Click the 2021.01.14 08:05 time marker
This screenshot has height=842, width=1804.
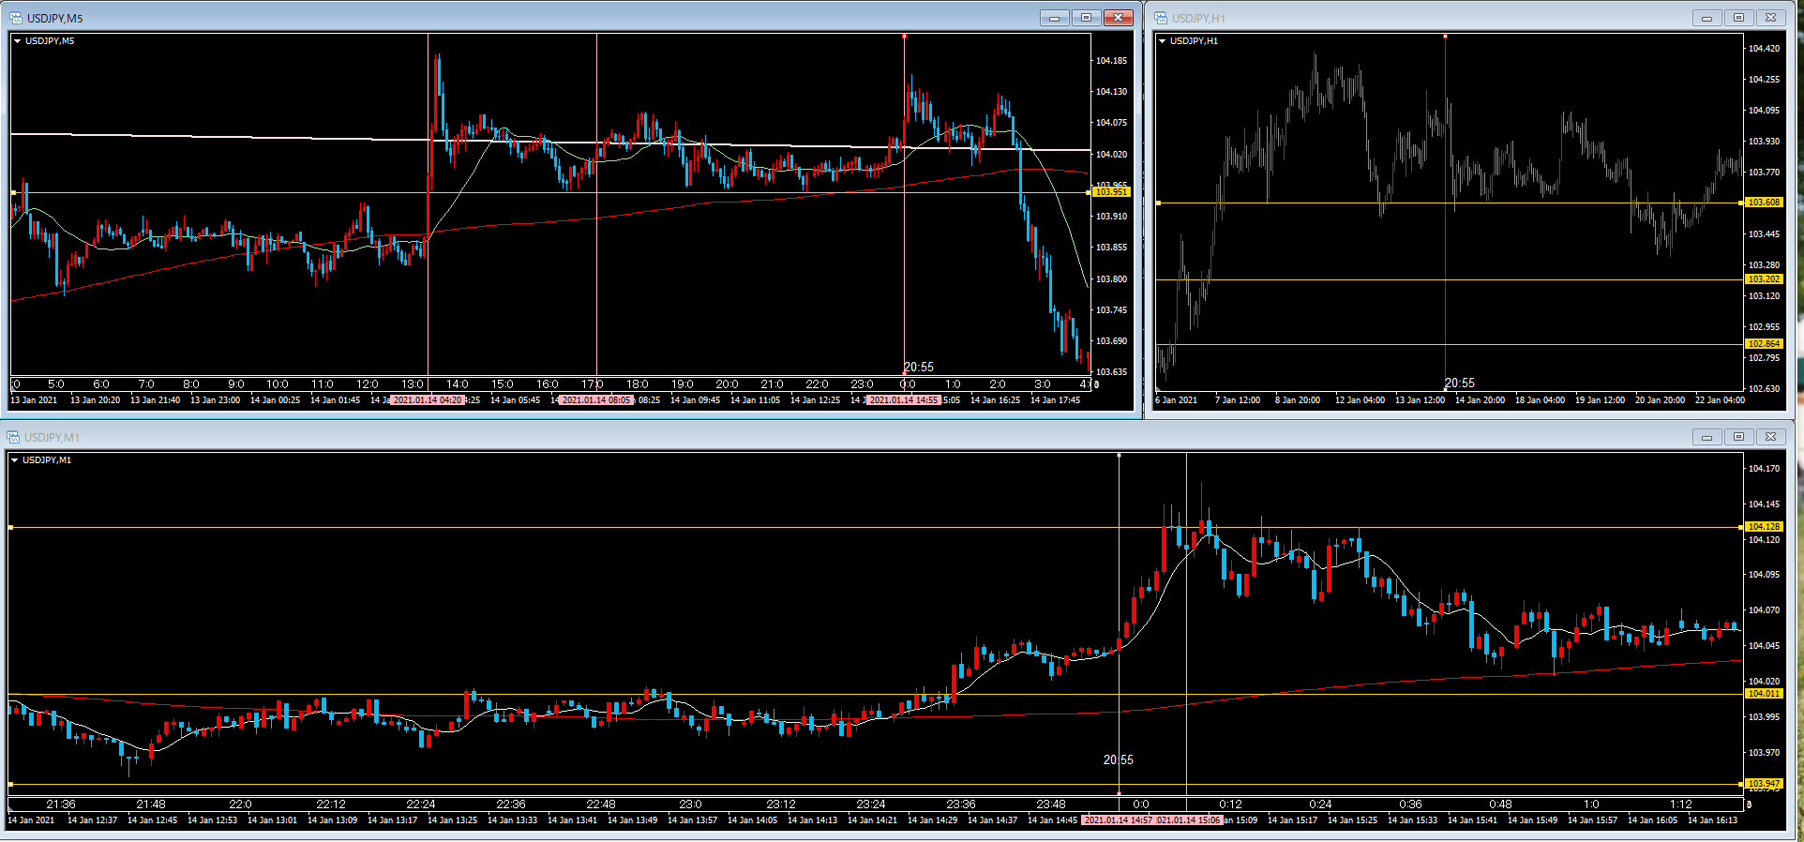pyautogui.click(x=596, y=400)
